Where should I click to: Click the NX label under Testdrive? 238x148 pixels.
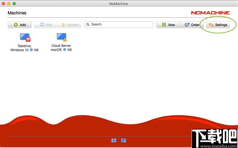37,50
